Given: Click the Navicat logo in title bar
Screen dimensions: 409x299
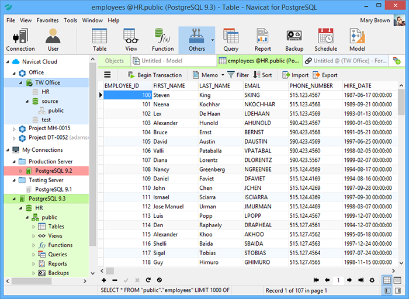Looking at the screenshot, I should point(9,7).
